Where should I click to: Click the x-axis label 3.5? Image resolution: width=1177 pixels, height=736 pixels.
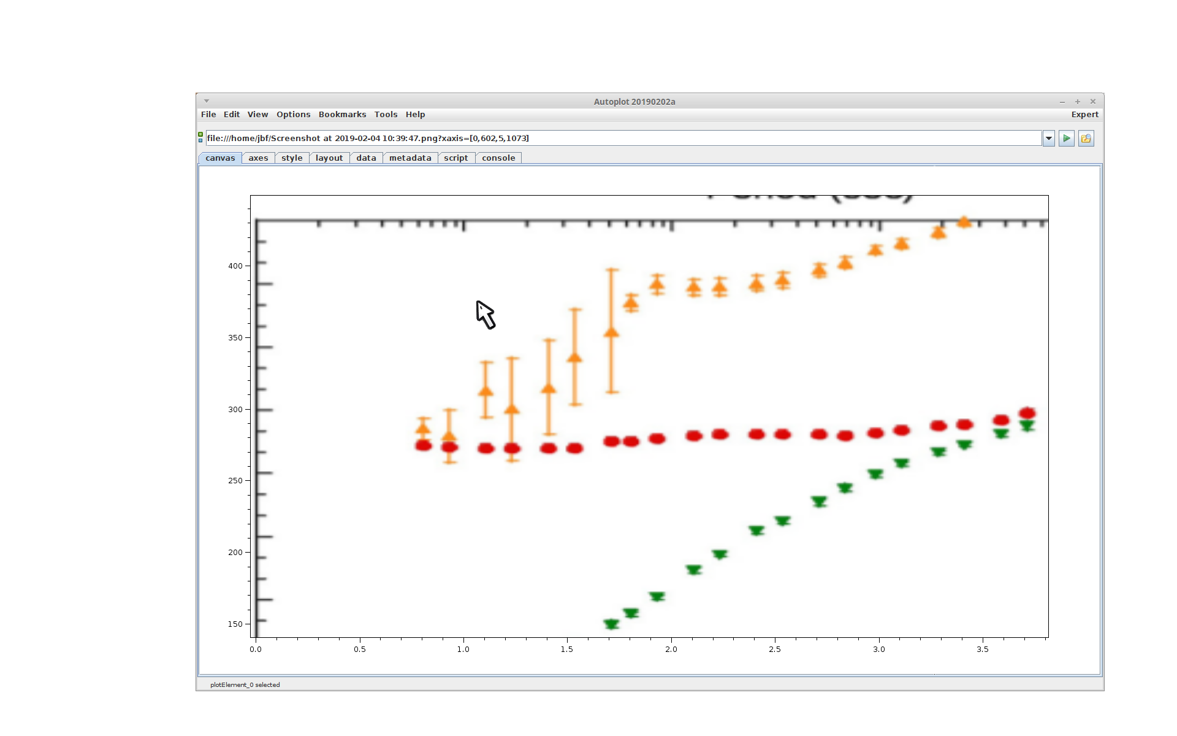tap(983, 650)
